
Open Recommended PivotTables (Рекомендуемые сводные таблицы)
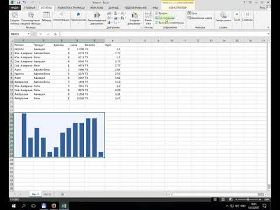[x=30, y=18]
